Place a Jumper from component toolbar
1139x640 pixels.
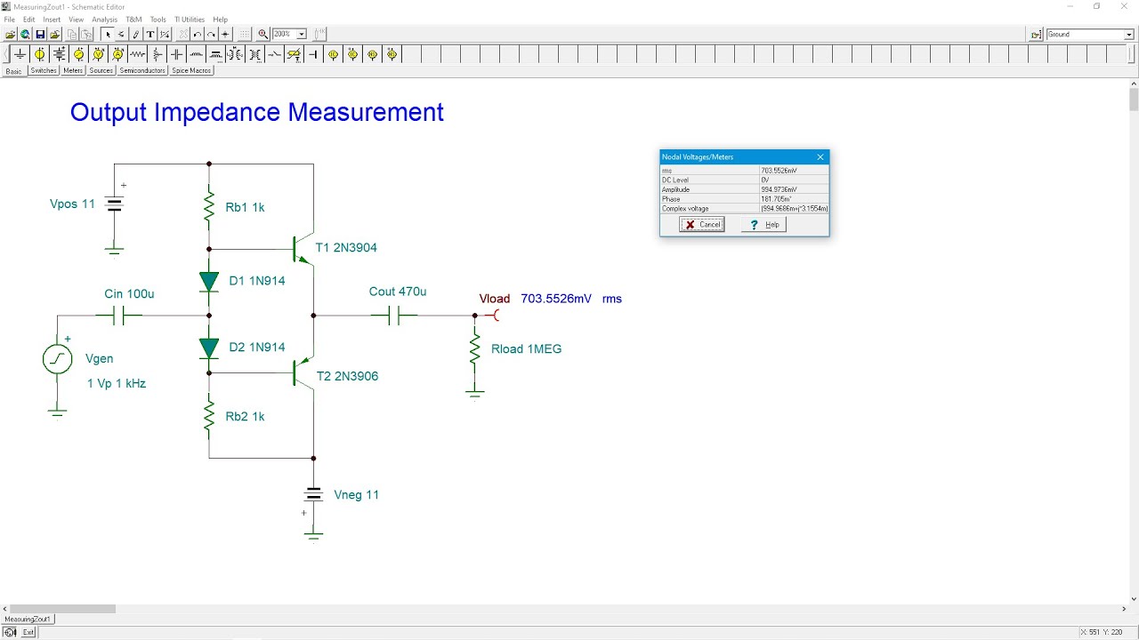point(313,54)
